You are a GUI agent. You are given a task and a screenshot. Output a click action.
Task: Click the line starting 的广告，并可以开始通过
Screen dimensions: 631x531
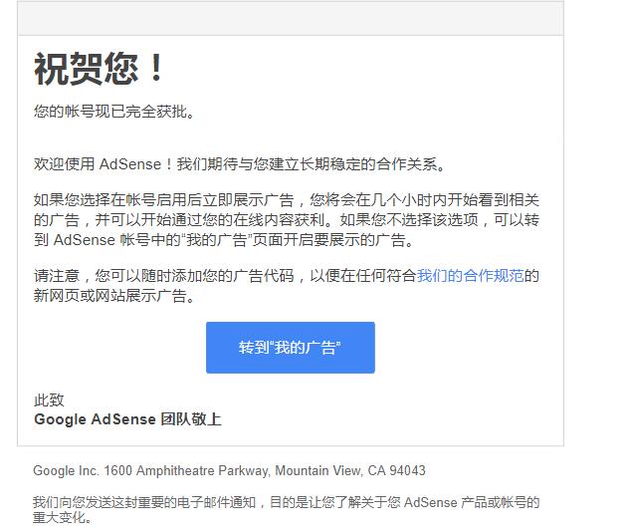(x=286, y=220)
